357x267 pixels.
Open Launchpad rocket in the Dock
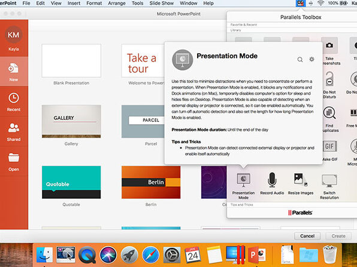click(x=129, y=255)
